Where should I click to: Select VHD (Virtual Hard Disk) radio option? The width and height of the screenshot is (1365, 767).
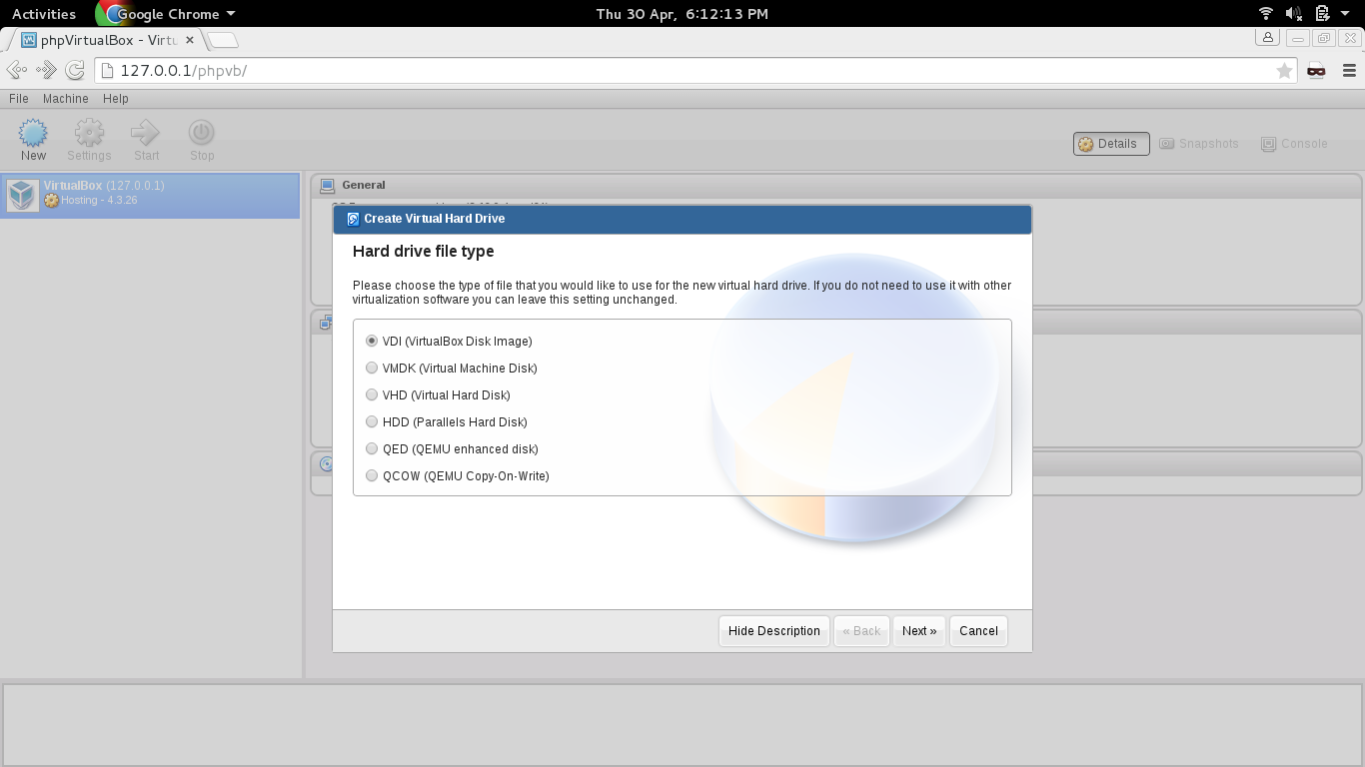(372, 394)
